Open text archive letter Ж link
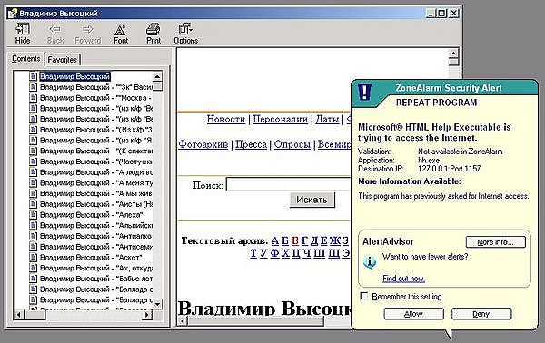The height and width of the screenshot is (343, 545). [x=335, y=240]
